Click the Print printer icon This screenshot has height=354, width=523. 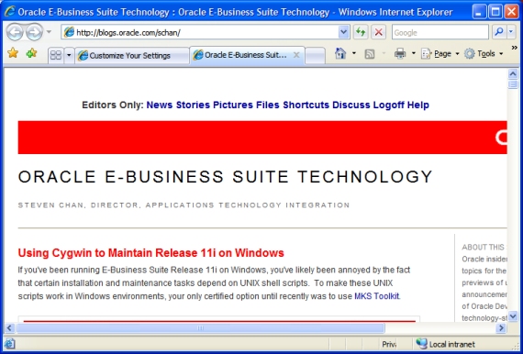coord(400,53)
